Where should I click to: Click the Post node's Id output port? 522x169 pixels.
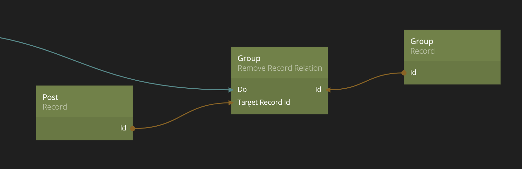[132, 129]
